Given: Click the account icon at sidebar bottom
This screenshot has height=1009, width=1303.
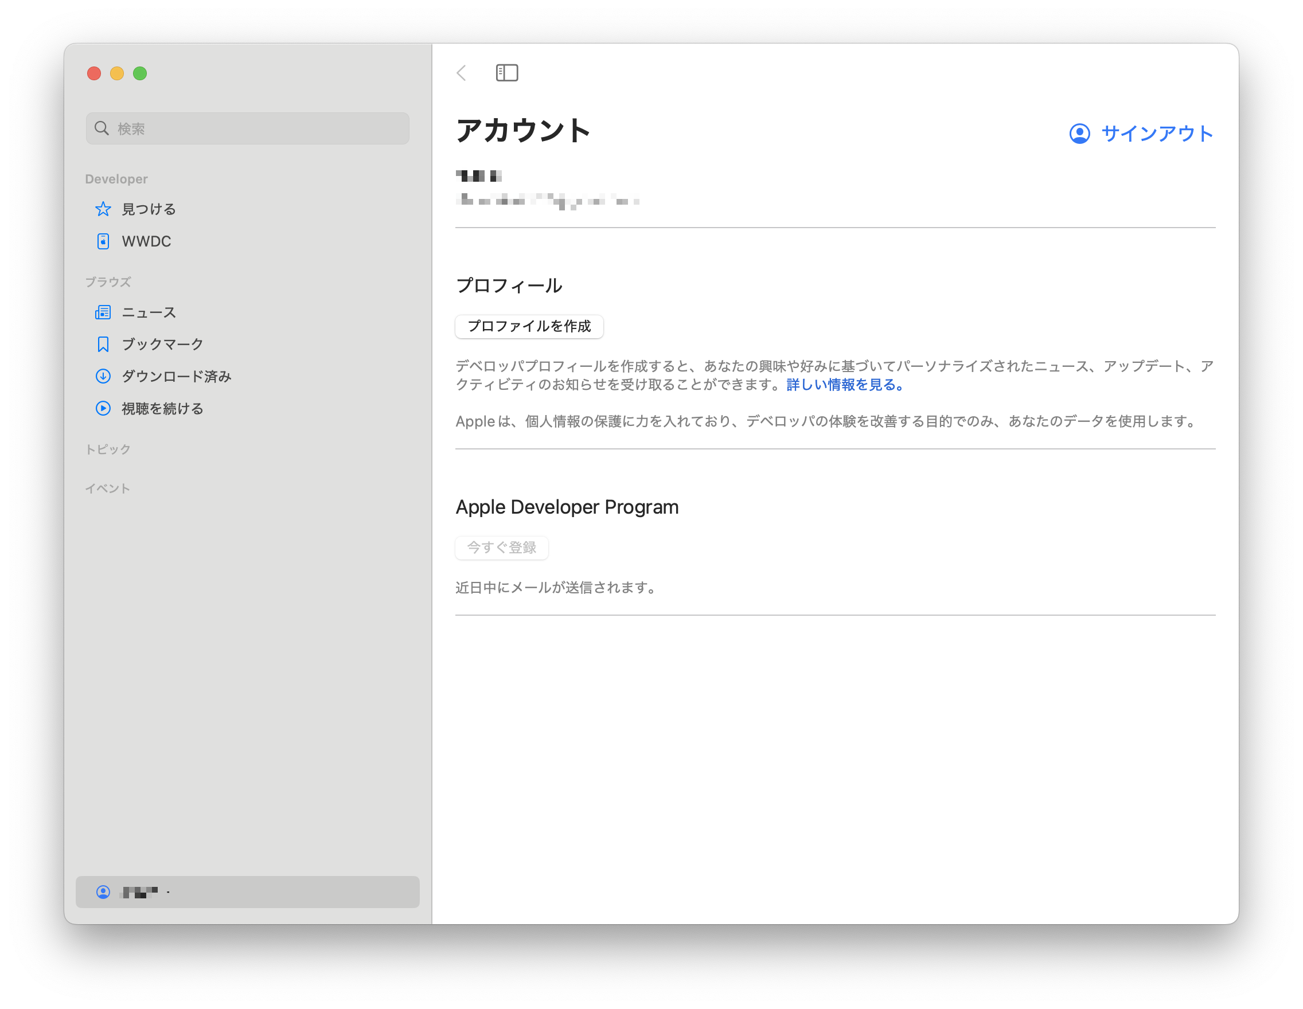Looking at the screenshot, I should point(103,892).
